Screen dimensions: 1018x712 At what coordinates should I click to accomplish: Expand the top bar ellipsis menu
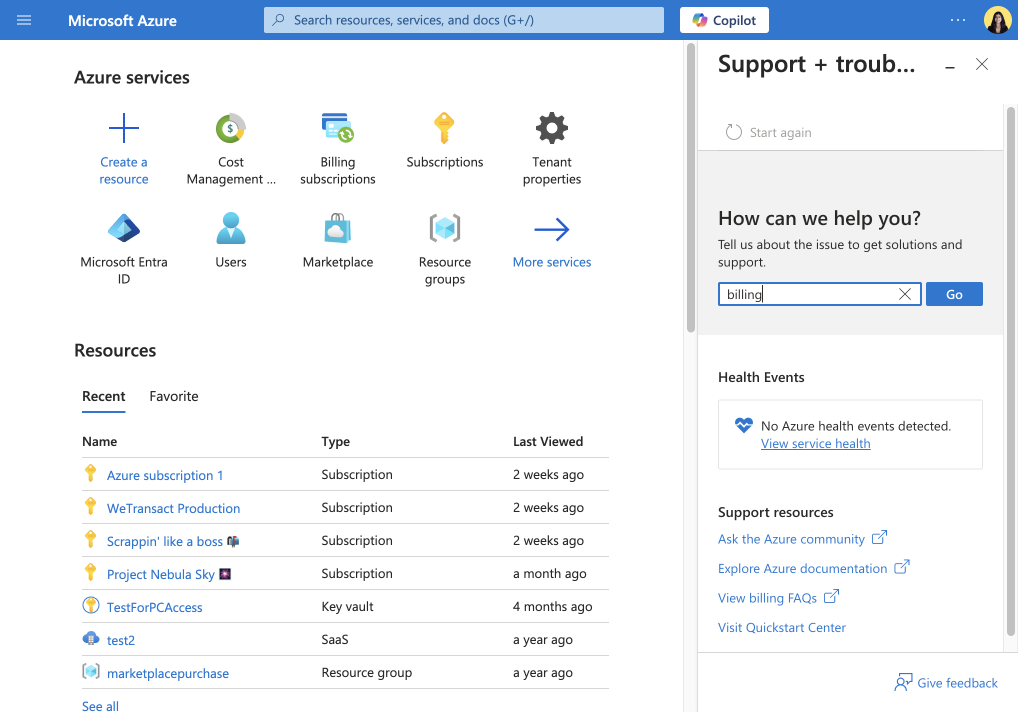957,20
